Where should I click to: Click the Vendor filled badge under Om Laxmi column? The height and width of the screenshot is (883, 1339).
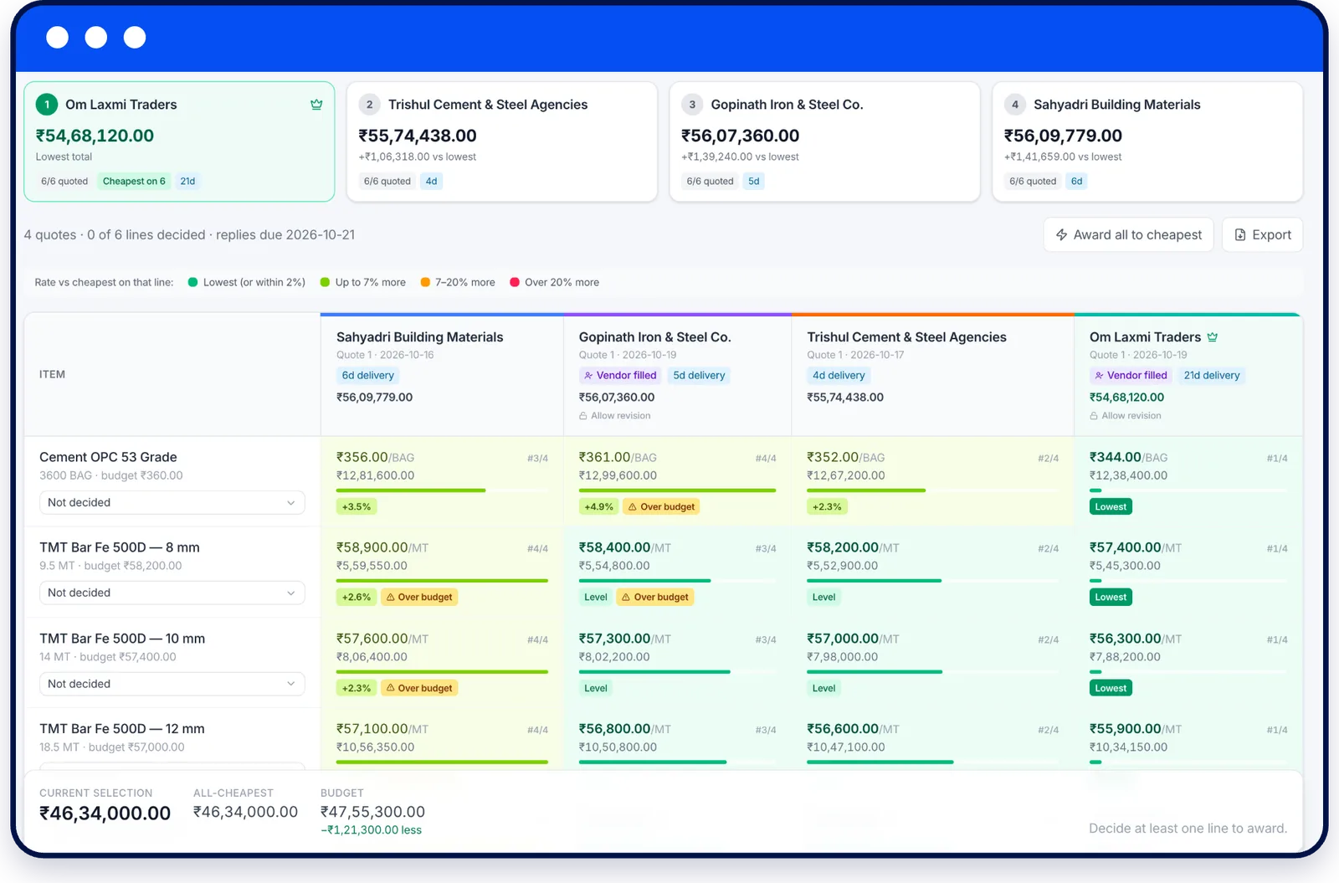tap(1131, 376)
